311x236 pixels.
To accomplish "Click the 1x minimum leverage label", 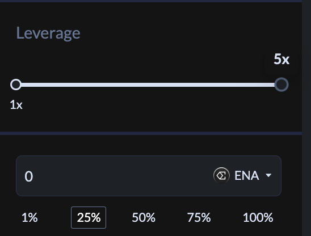I will (16, 105).
